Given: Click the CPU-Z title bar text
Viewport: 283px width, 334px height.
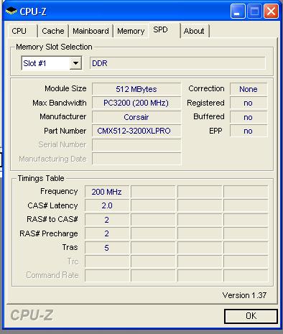Looking at the screenshot, I should click(33, 11).
